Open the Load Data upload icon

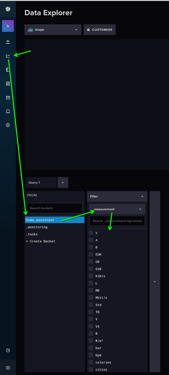click(x=8, y=42)
